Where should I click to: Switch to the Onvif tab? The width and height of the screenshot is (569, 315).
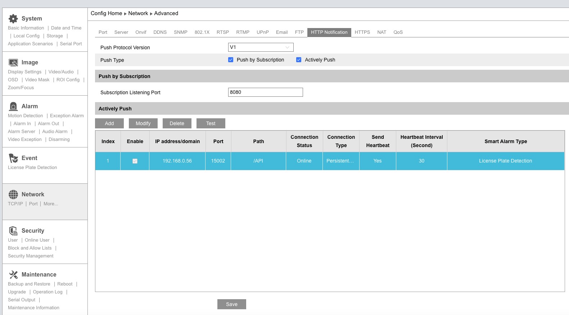[141, 32]
